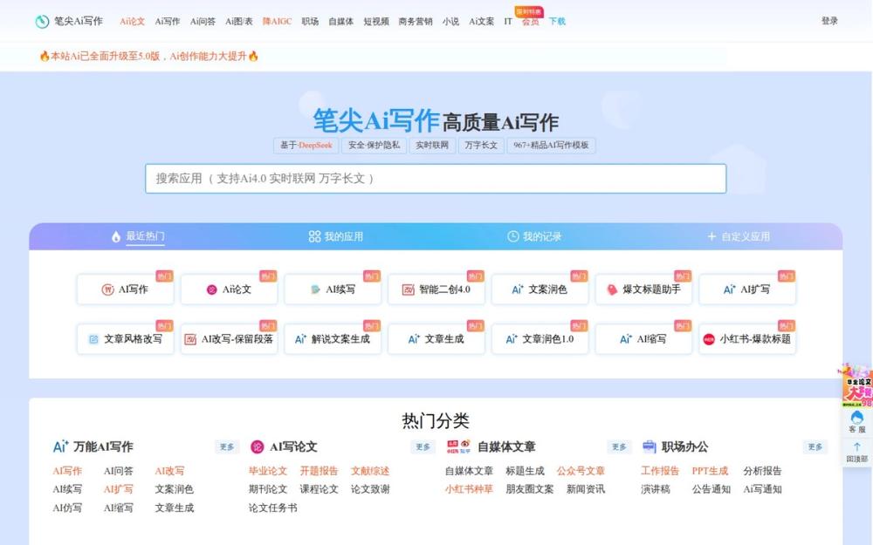Open the 毕业论文 link
This screenshot has width=873, height=545.
click(268, 471)
